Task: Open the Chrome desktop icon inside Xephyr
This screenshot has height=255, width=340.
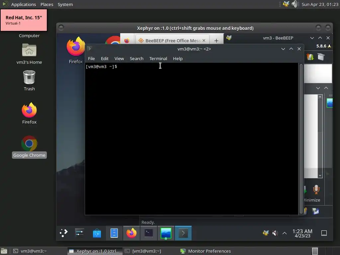Action: click(x=113, y=40)
